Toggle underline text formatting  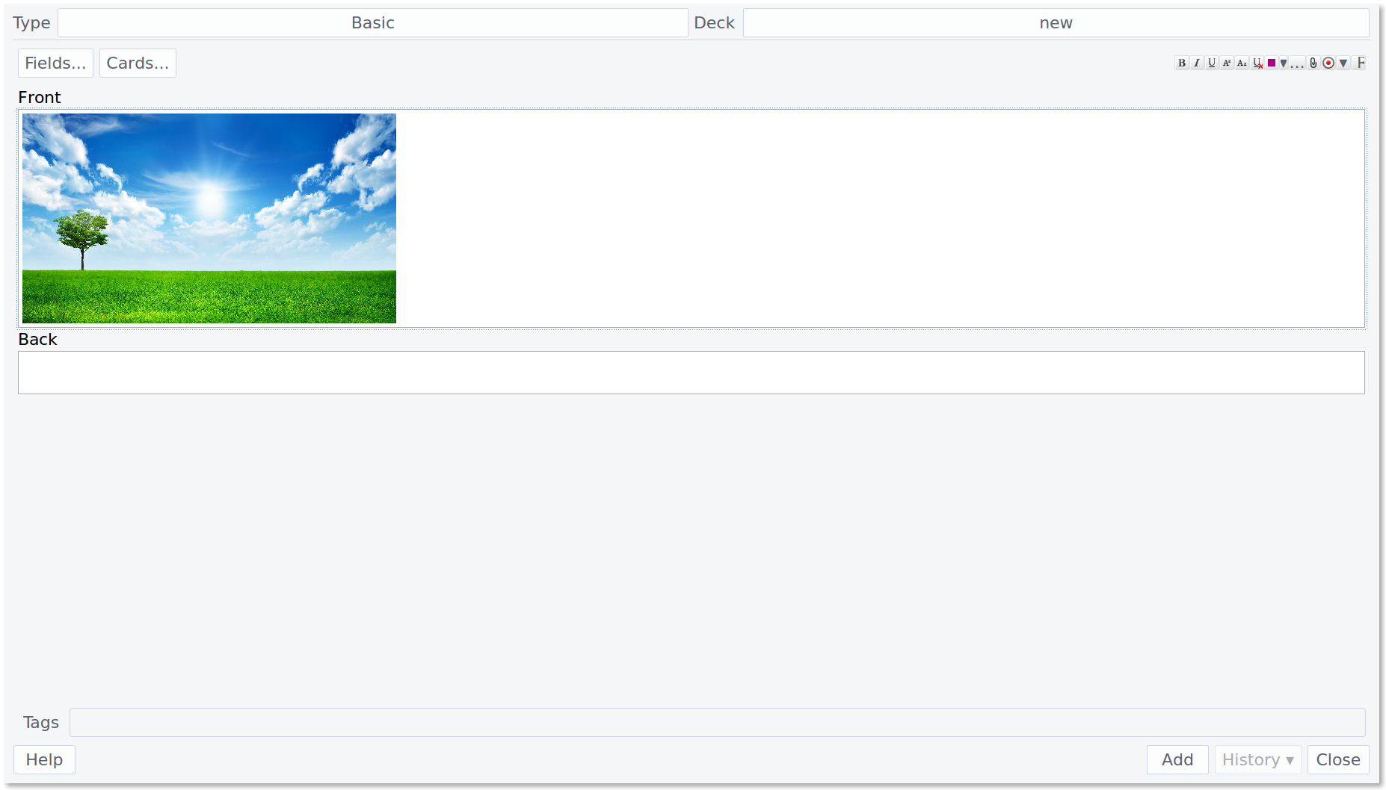1212,63
